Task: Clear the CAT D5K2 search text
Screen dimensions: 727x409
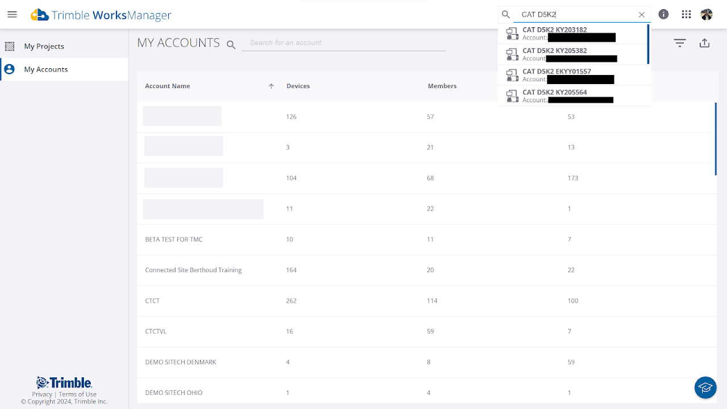Action: [x=642, y=15]
